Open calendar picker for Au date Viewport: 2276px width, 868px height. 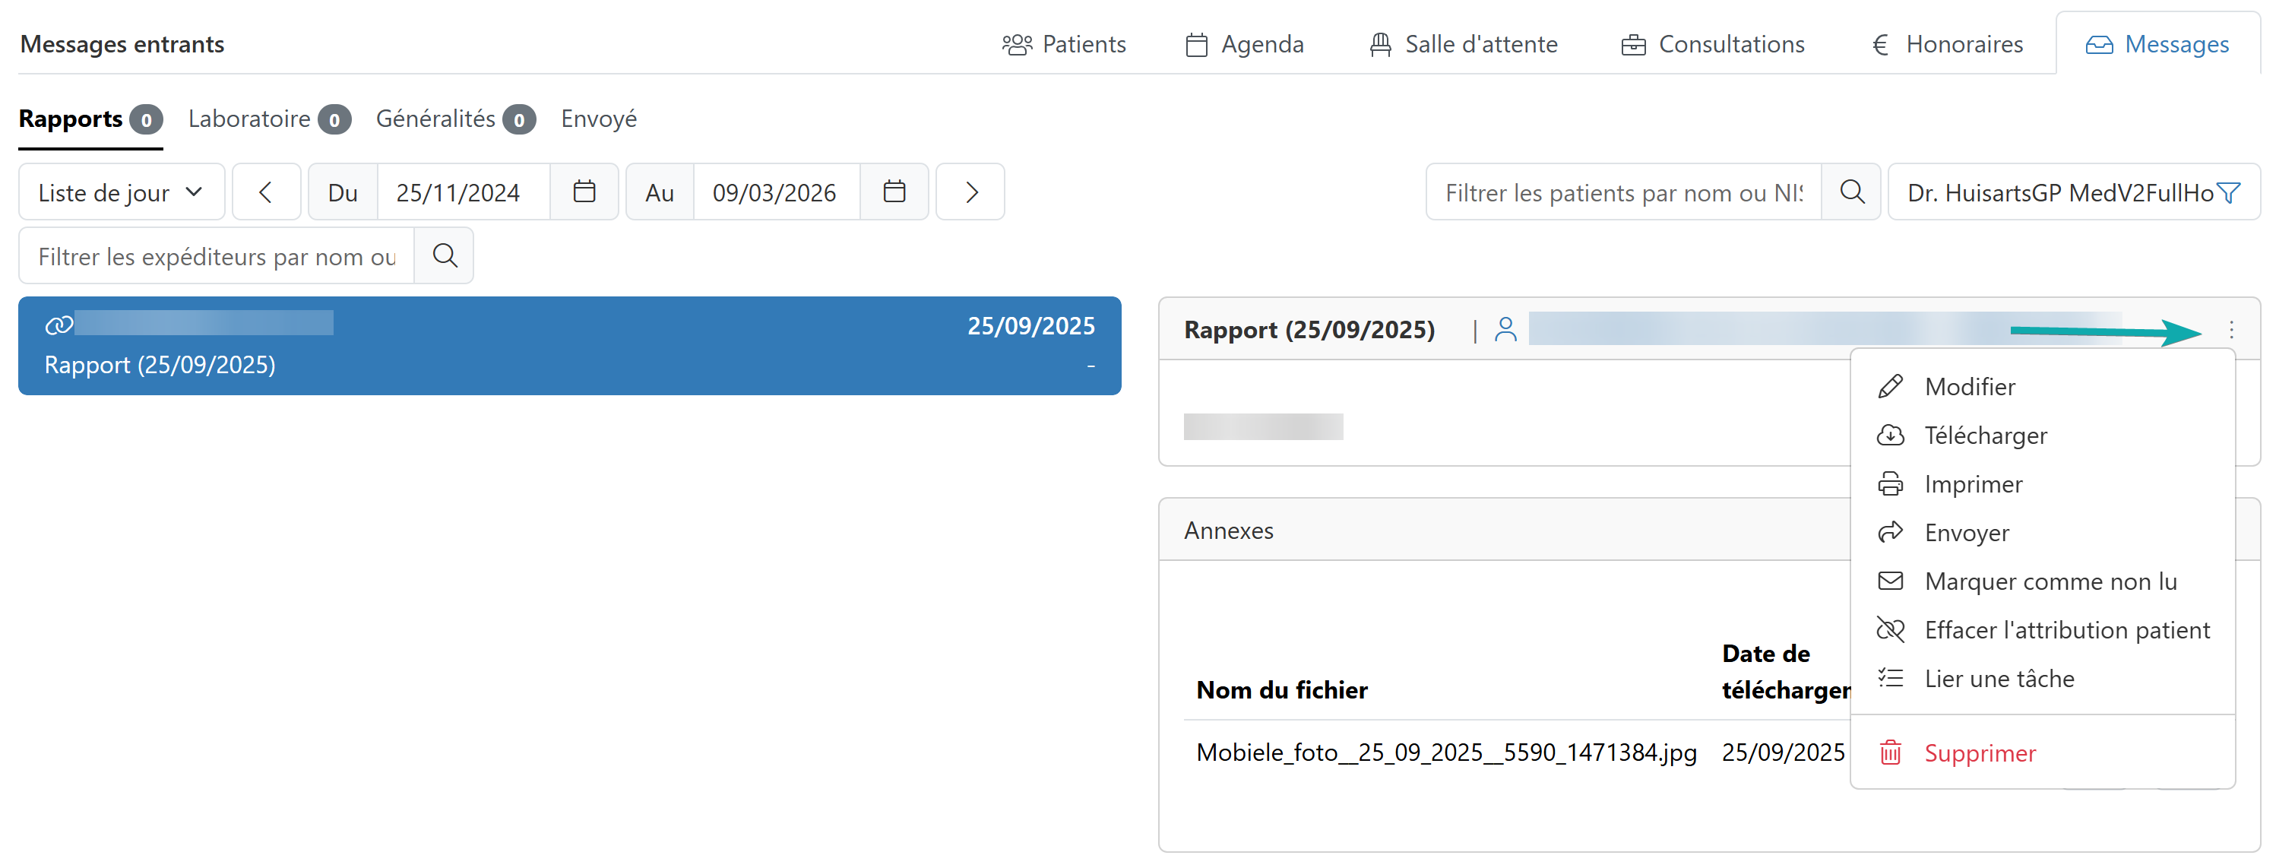tap(894, 192)
